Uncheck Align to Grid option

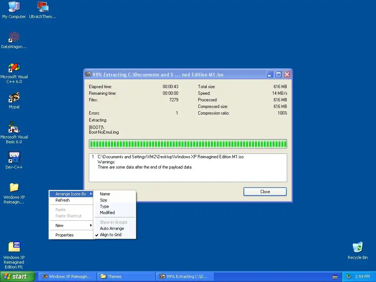coord(115,235)
